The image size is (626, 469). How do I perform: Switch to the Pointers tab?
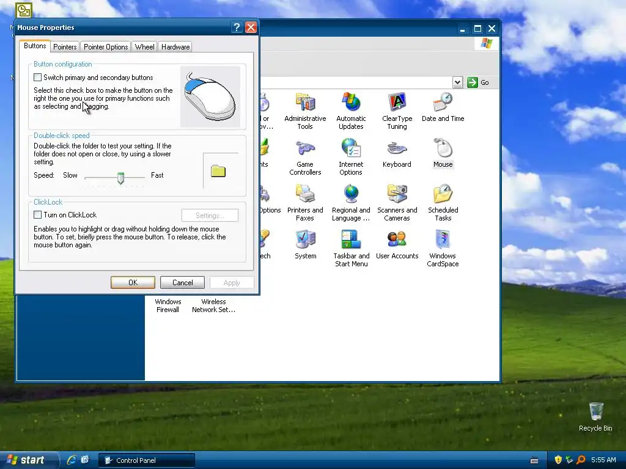tap(65, 46)
